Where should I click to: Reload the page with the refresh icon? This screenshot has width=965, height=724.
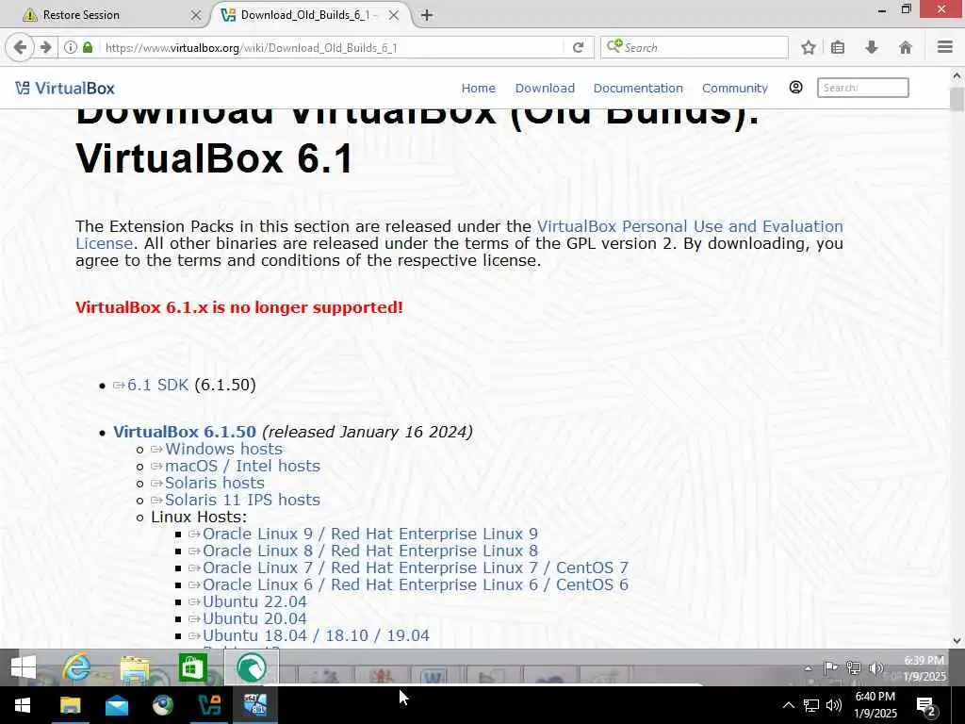pos(578,47)
